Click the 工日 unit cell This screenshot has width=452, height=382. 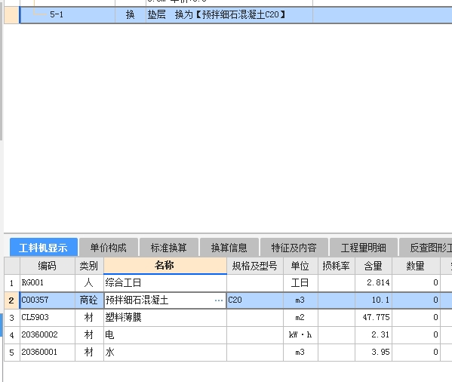pos(300,283)
